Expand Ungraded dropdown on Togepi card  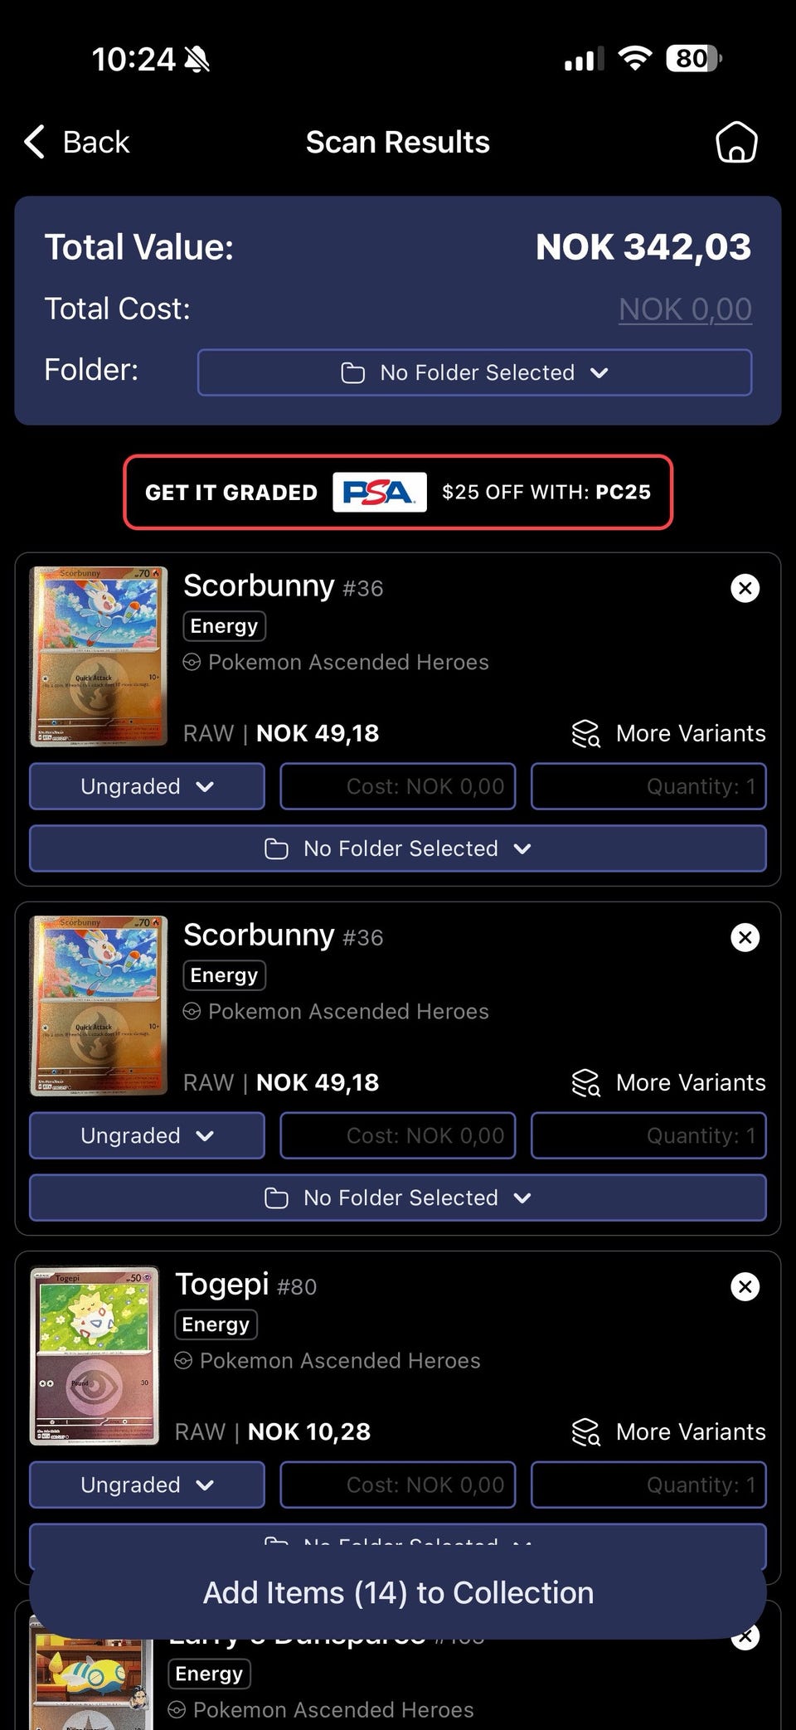coord(147,1485)
